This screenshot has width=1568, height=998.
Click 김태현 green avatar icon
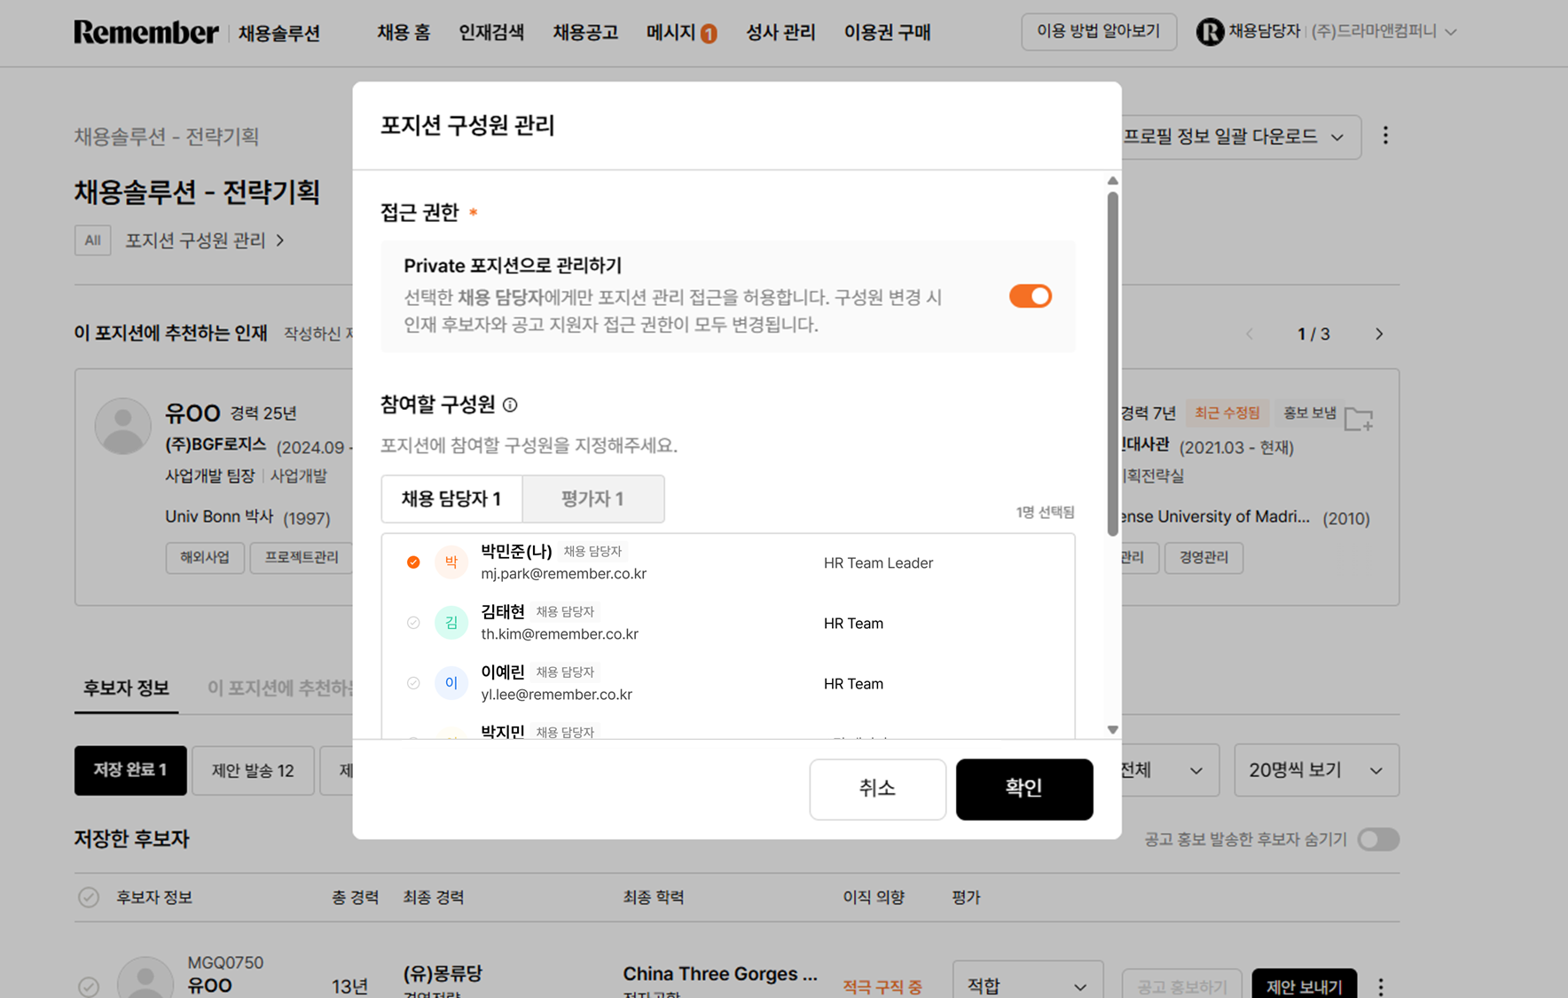click(451, 623)
